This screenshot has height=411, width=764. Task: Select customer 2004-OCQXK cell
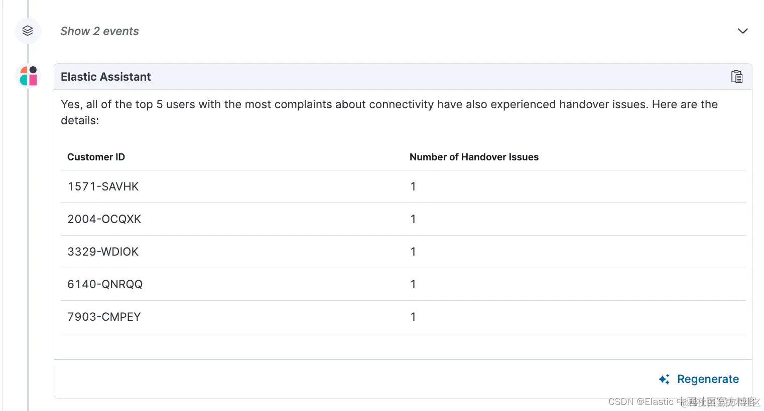click(104, 219)
